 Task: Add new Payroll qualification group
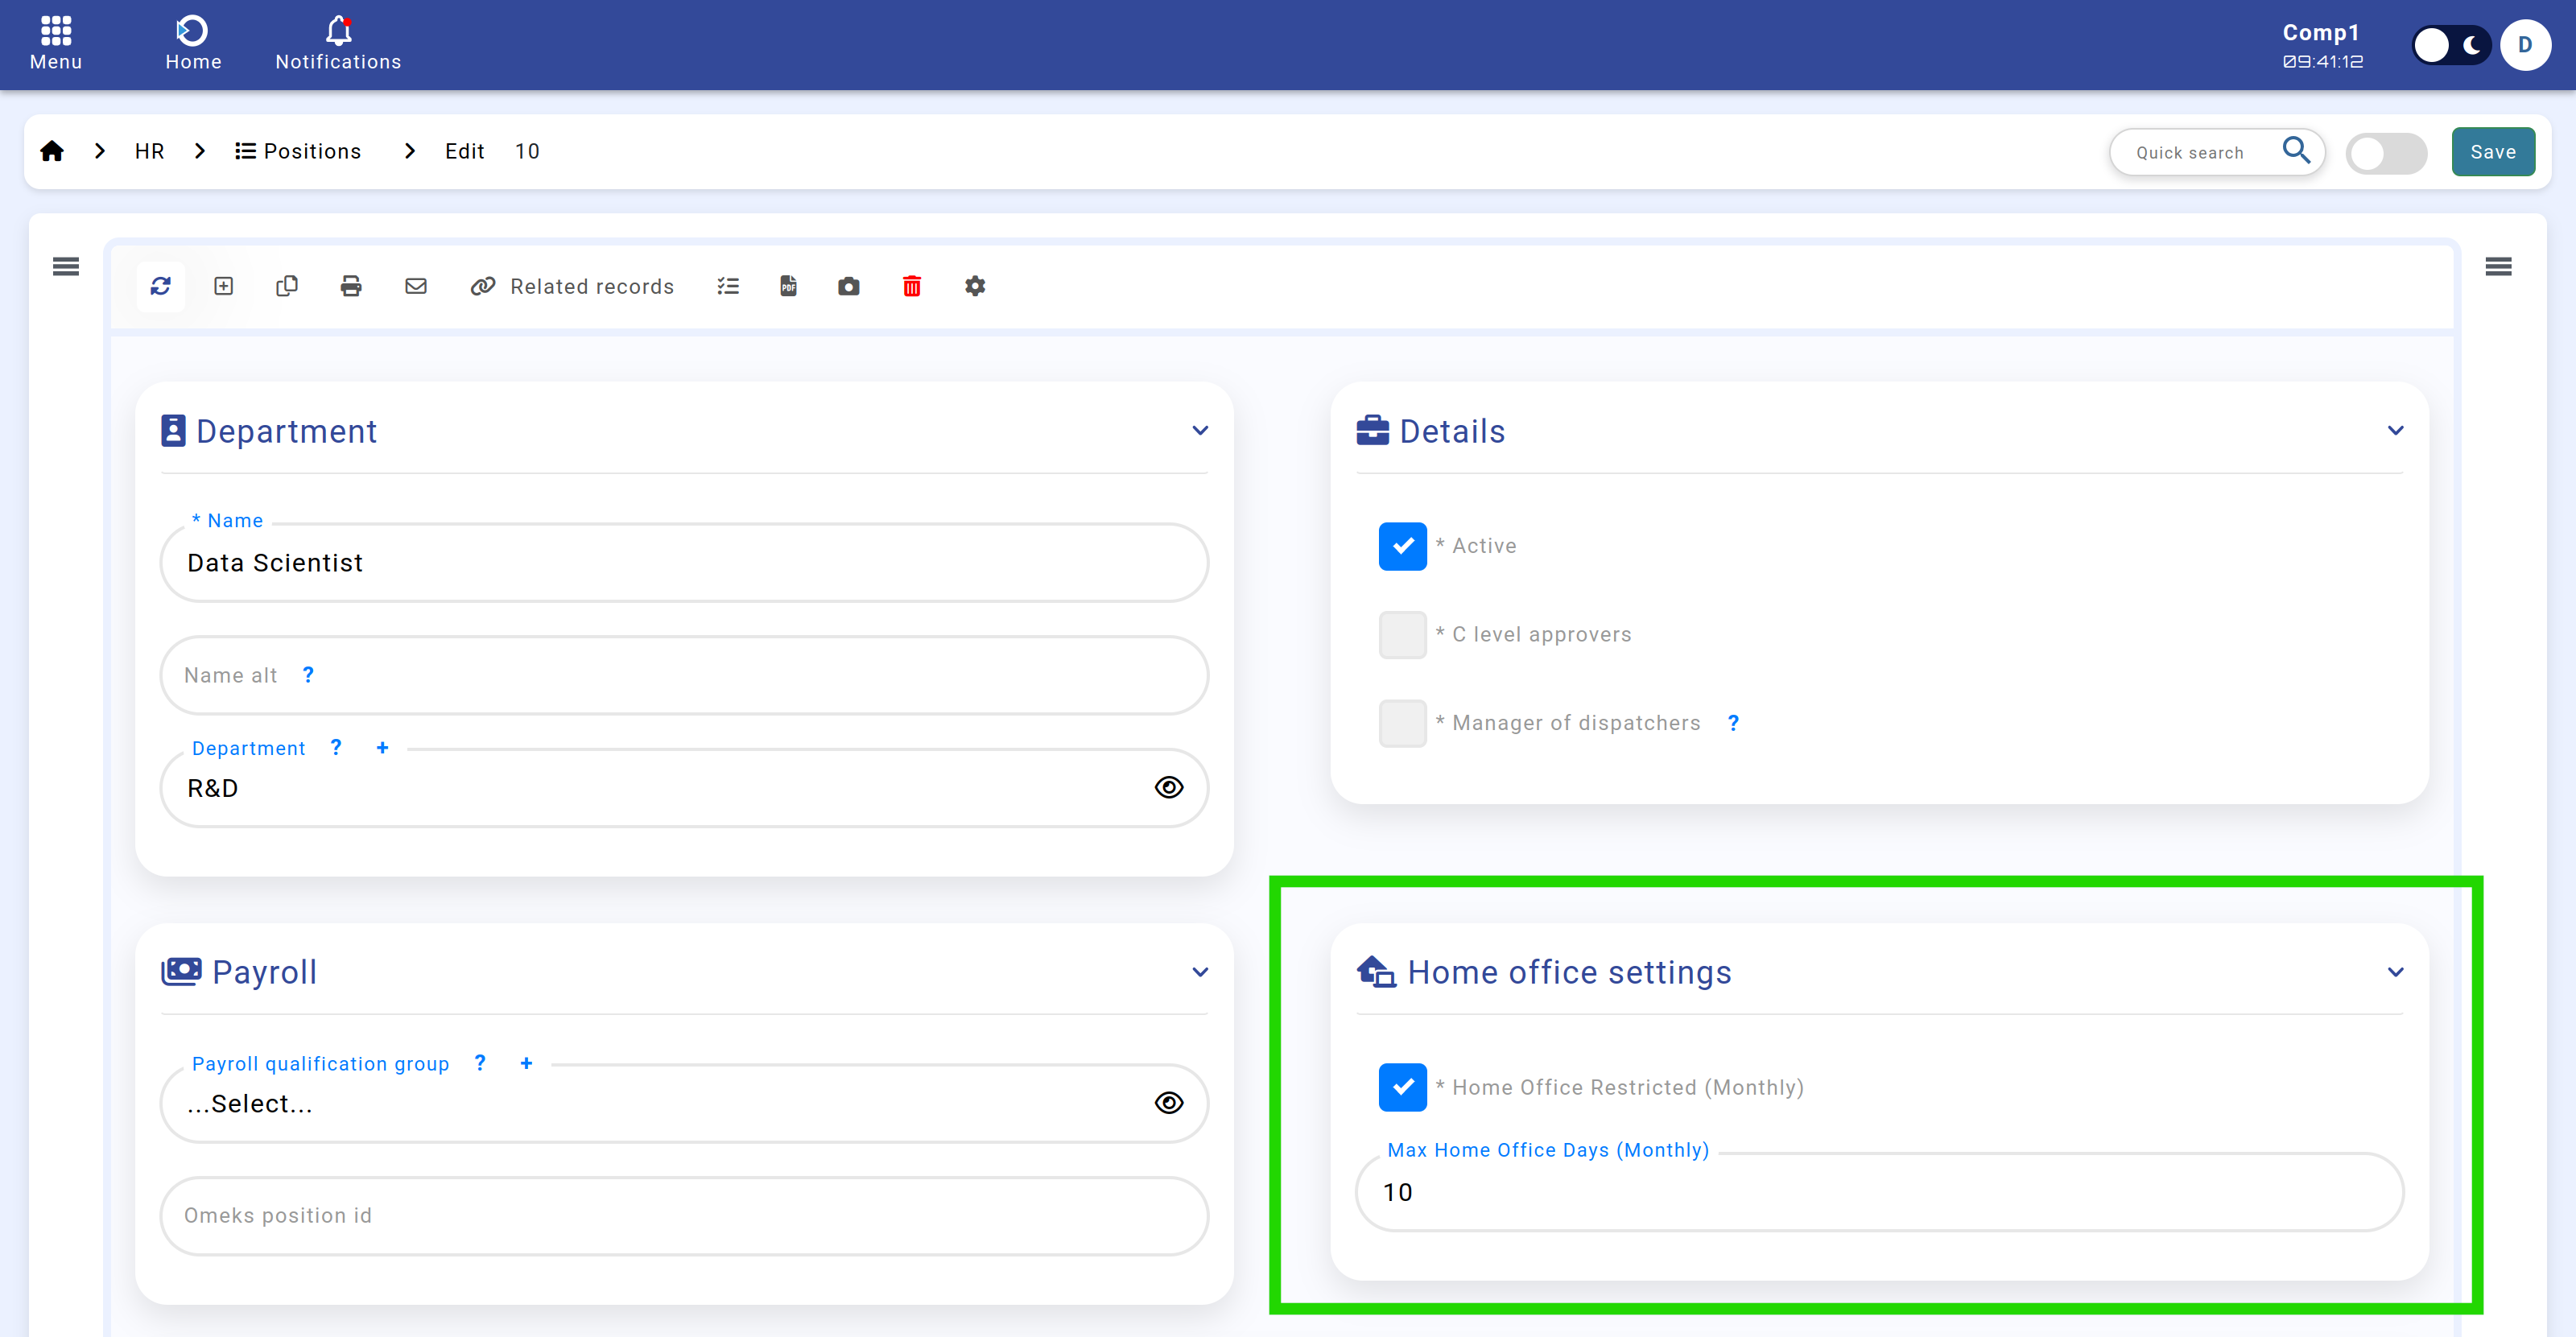[x=526, y=1063]
